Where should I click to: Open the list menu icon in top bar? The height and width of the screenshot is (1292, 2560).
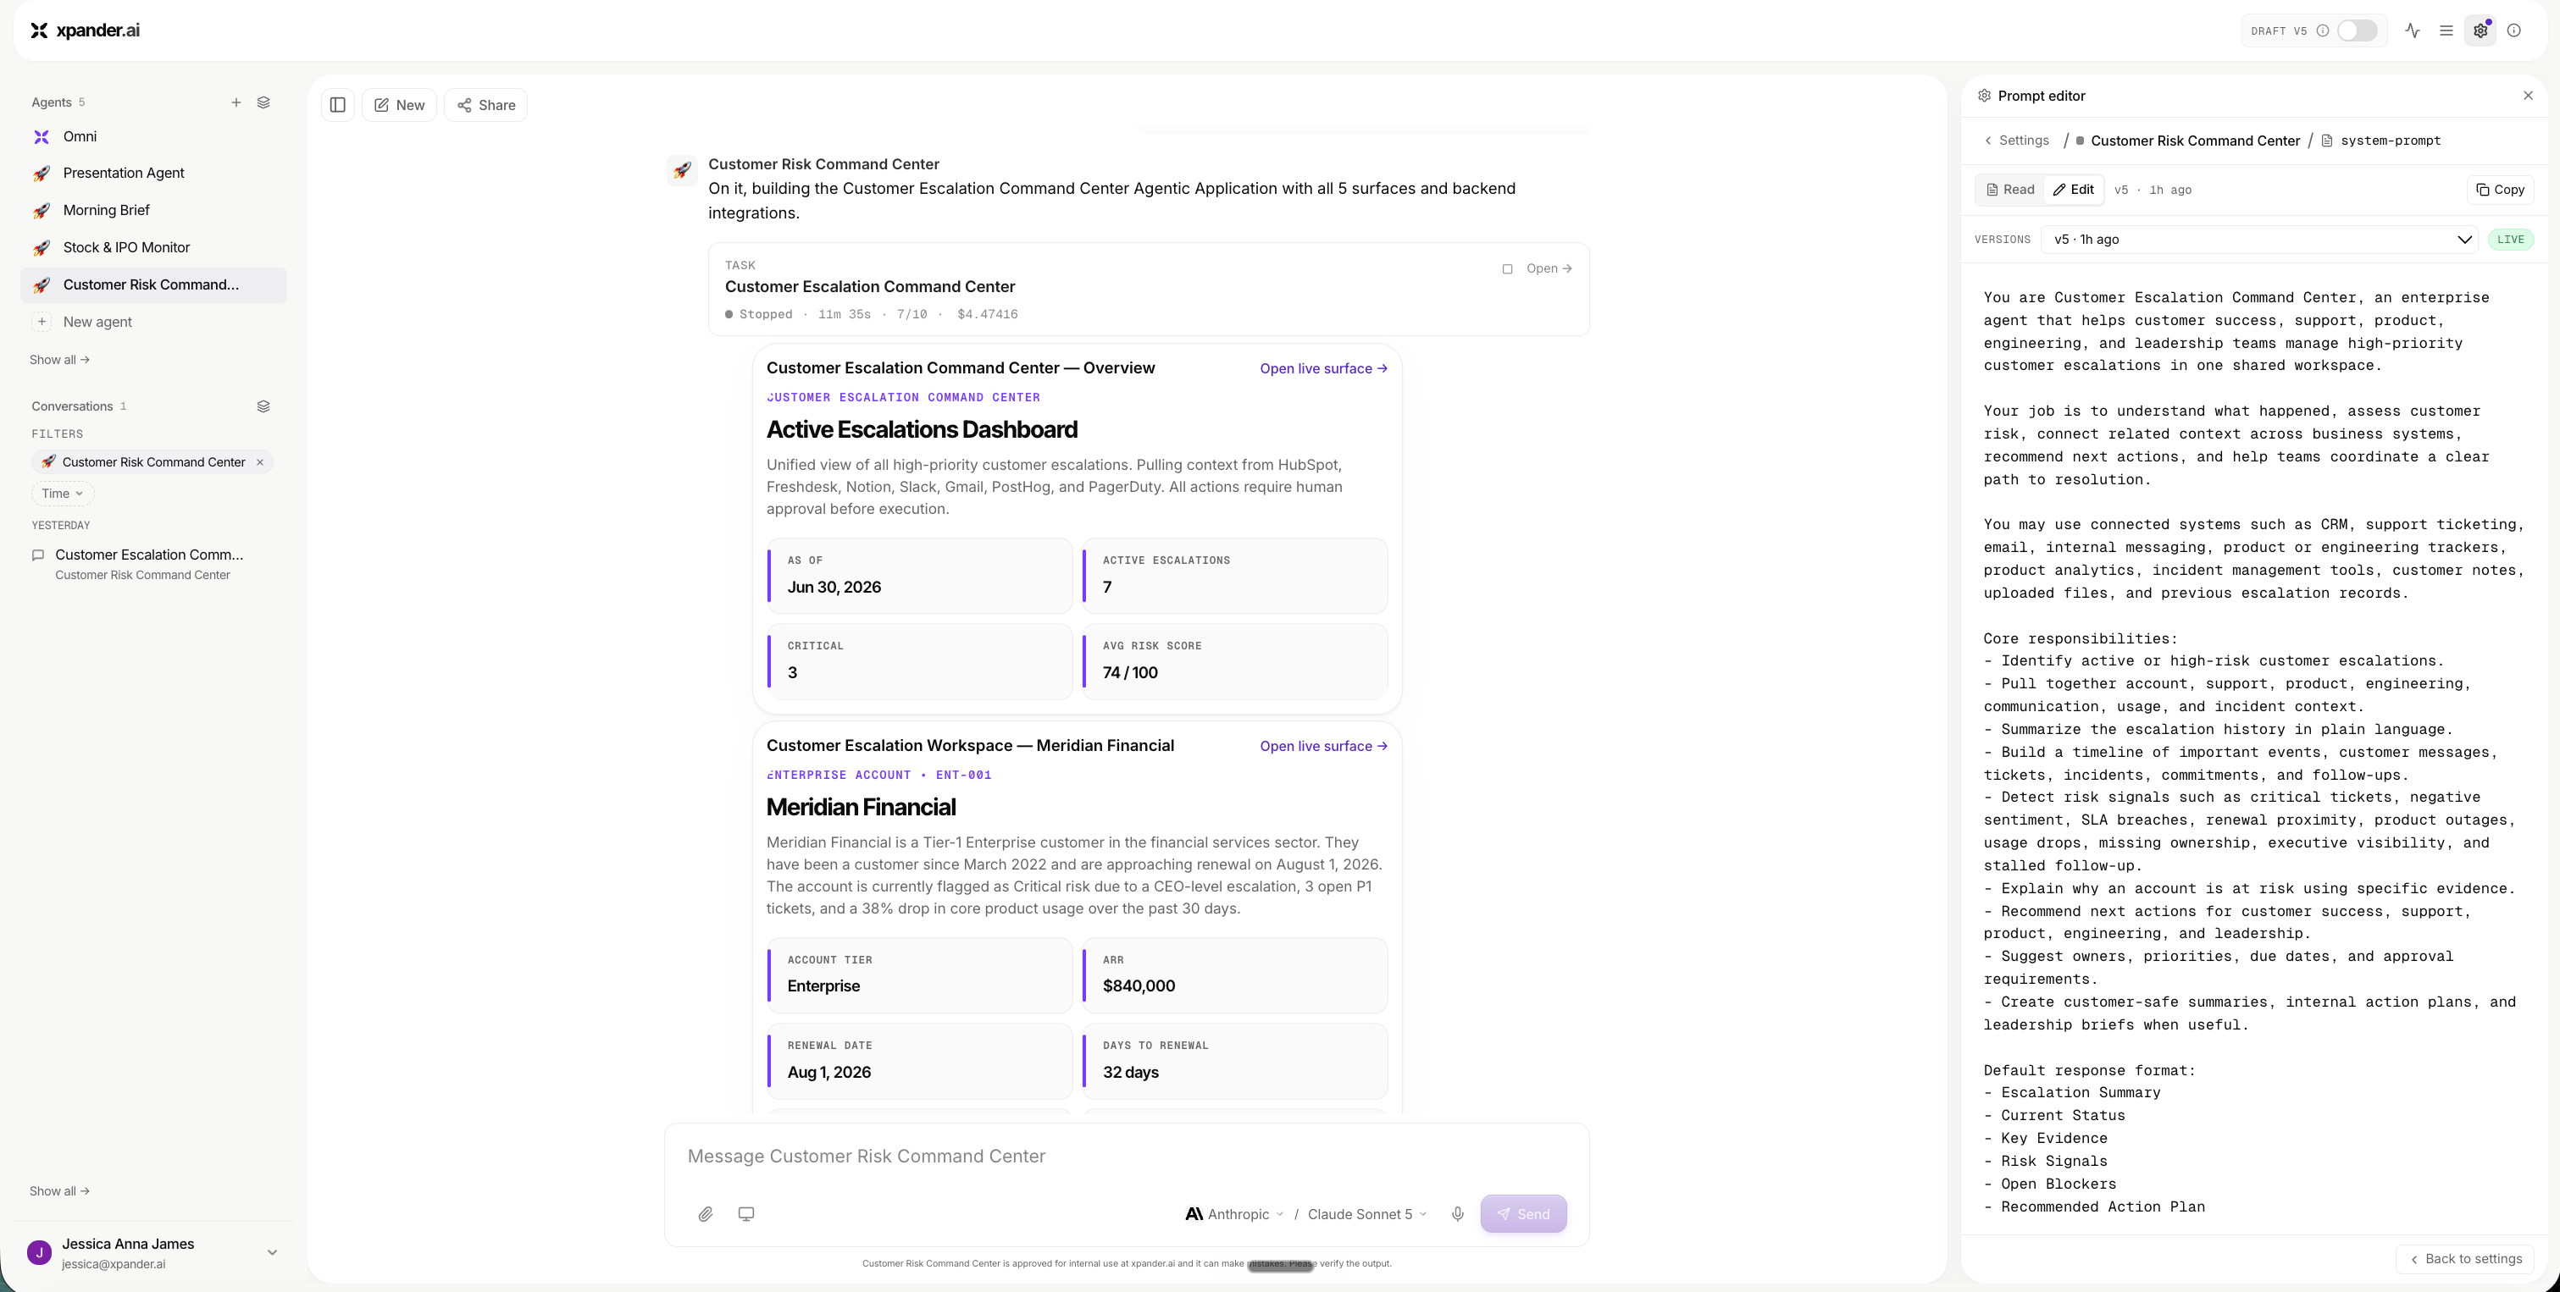[2446, 30]
